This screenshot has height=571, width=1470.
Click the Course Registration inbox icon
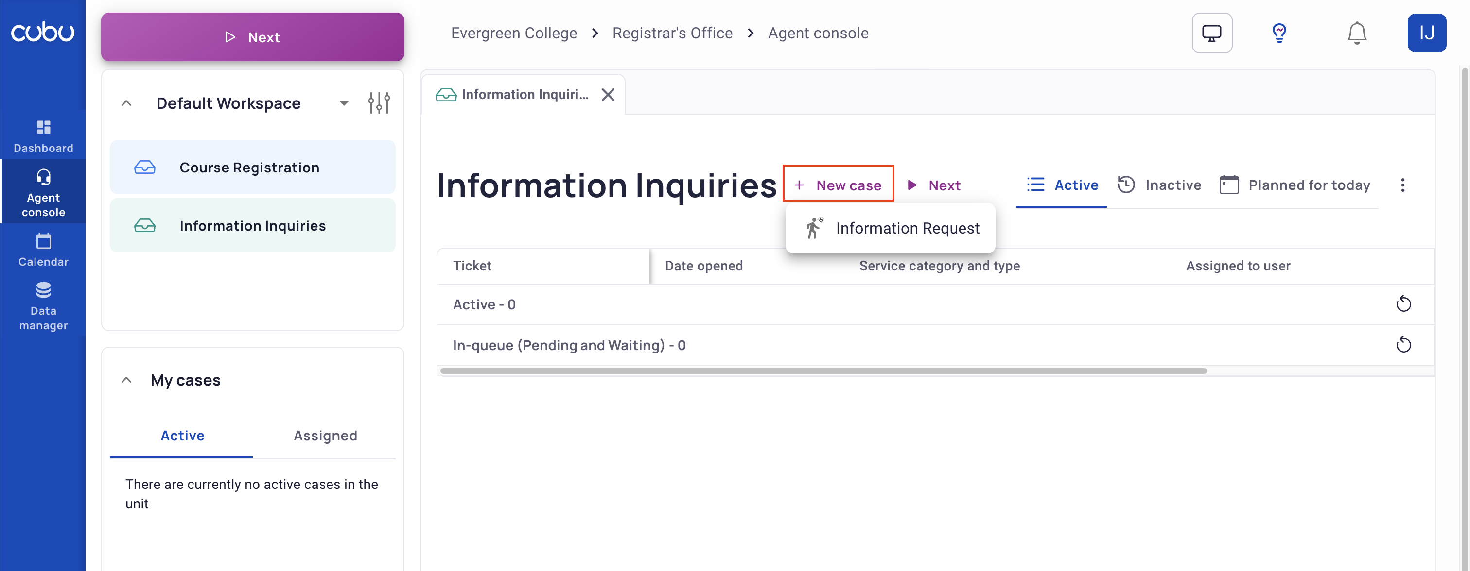coord(144,168)
